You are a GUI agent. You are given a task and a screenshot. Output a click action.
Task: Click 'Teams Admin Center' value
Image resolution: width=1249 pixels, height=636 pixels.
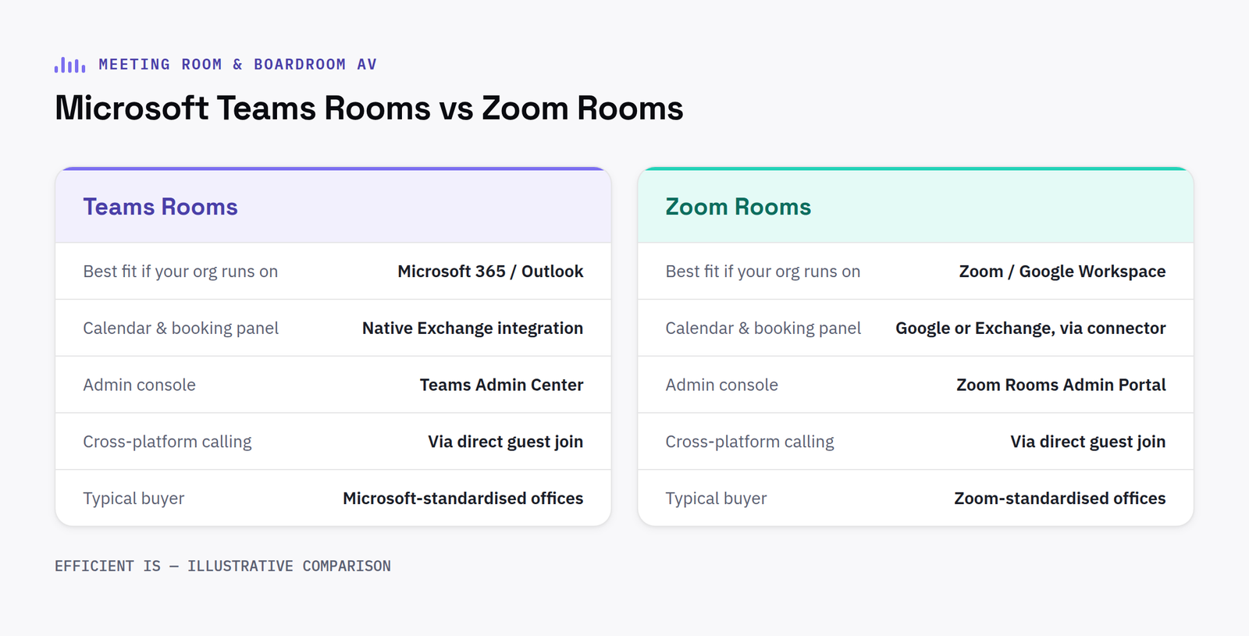501,385
